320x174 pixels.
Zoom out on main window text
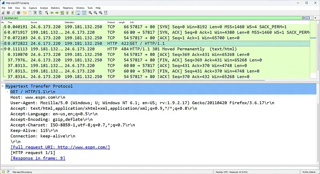pyautogui.click(x=95, y=13)
